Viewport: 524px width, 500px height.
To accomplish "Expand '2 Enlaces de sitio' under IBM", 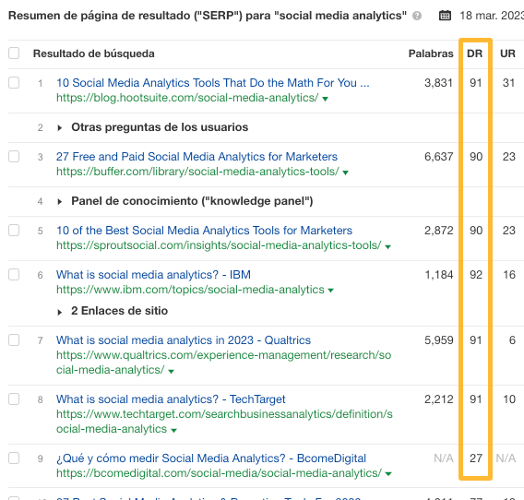I will (59, 312).
